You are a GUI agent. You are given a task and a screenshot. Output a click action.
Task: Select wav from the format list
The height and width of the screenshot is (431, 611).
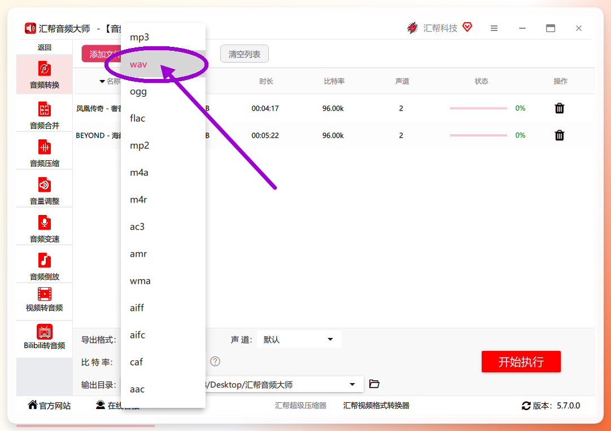coord(163,64)
